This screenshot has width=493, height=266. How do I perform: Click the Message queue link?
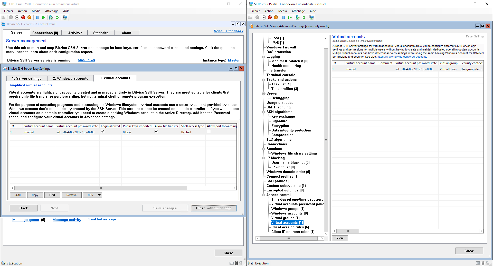coord(26,220)
